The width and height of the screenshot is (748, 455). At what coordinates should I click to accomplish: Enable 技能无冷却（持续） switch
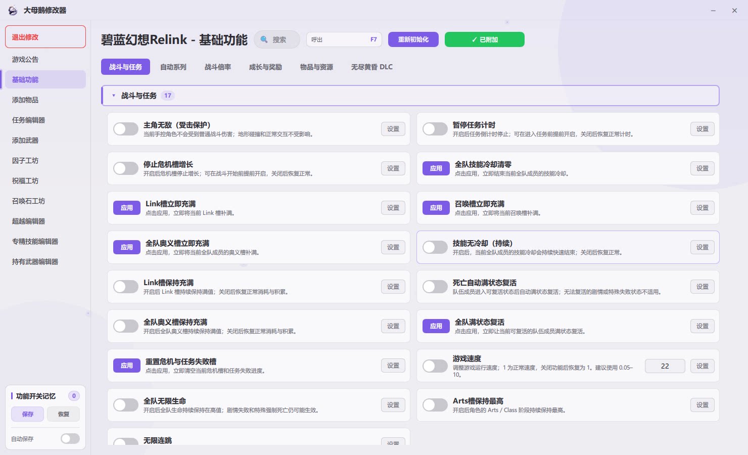[435, 247]
